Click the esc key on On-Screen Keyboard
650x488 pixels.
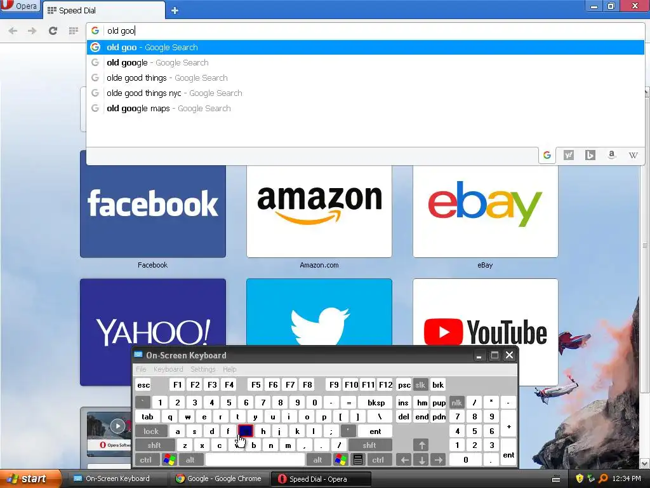click(143, 385)
